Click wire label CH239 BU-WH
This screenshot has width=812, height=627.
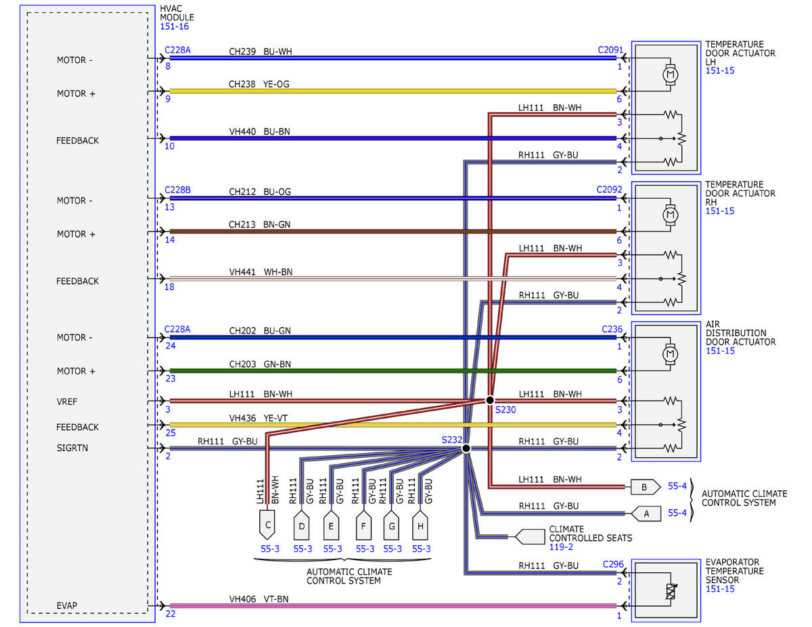(x=261, y=51)
